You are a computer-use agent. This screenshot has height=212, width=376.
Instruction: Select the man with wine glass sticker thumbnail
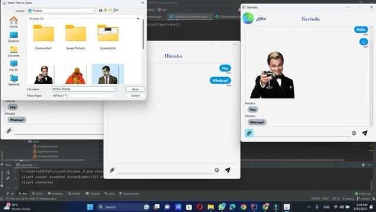(43, 75)
